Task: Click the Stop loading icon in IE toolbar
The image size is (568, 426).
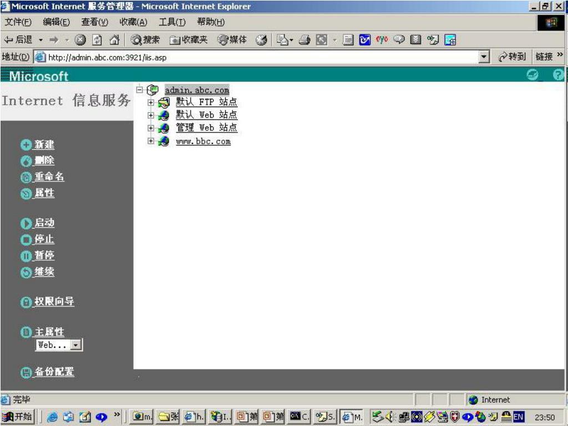Action: [x=80, y=40]
